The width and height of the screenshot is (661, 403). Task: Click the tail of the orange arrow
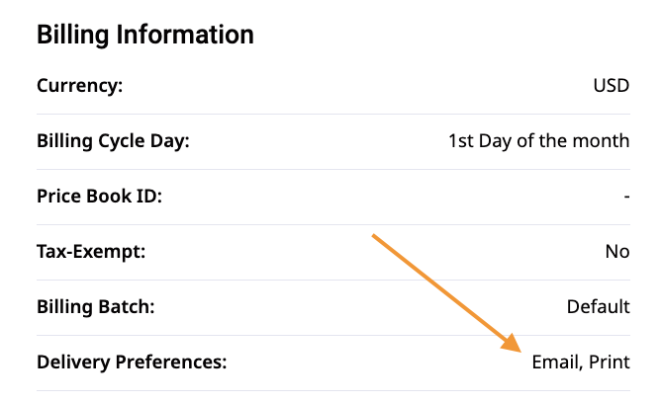tap(374, 236)
